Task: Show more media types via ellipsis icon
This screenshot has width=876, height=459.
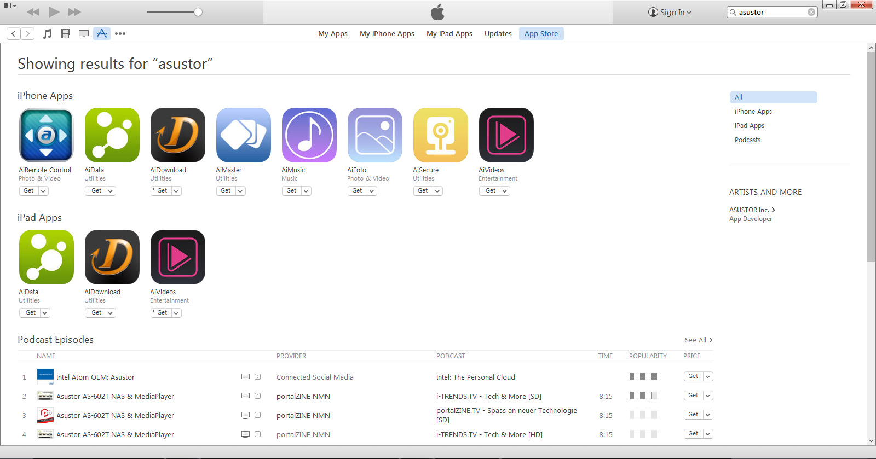Action: [x=120, y=34]
